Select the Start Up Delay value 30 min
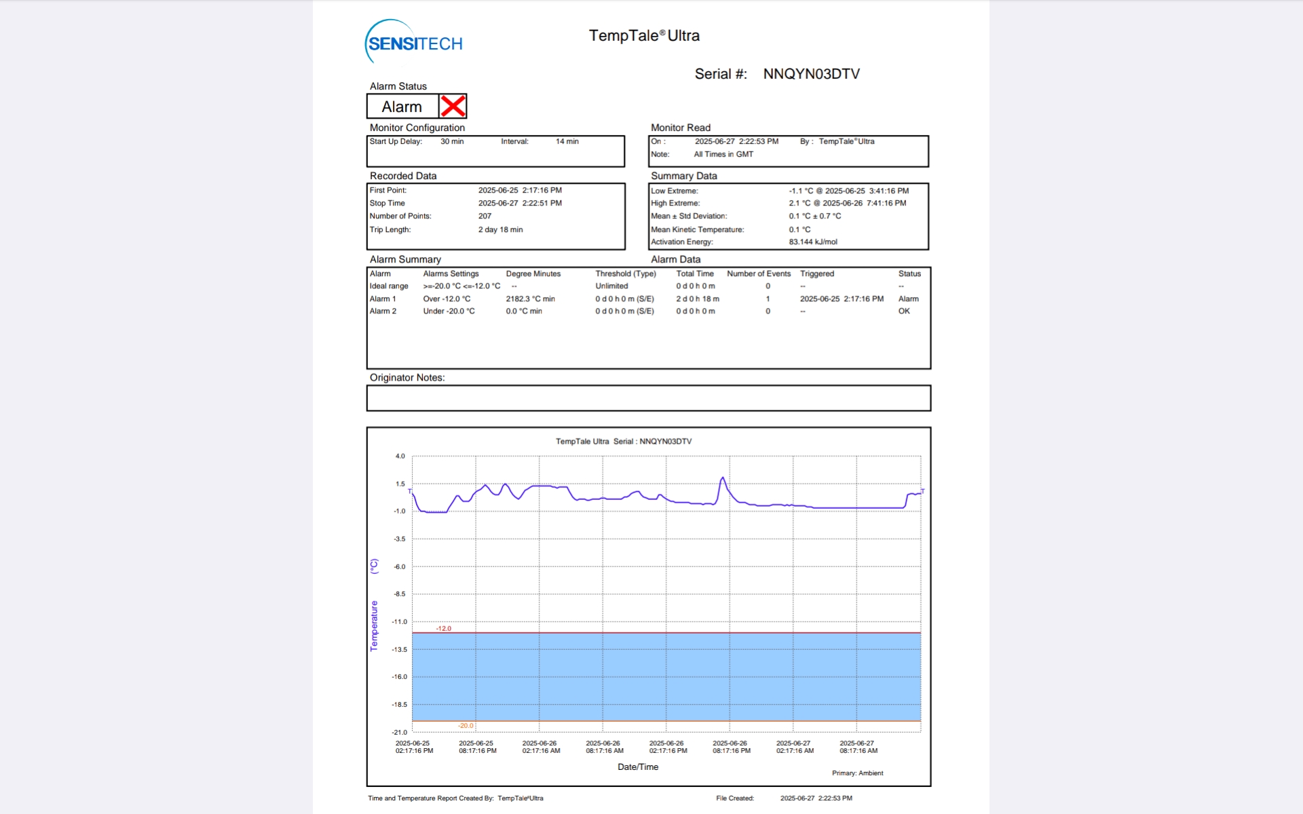 pyautogui.click(x=452, y=141)
